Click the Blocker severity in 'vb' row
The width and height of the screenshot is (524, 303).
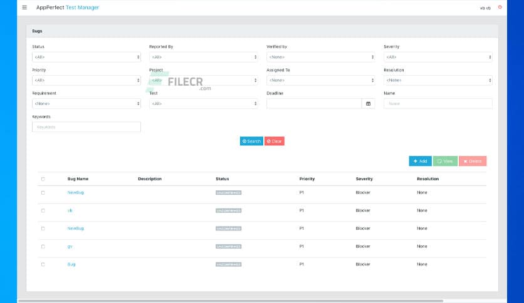pyautogui.click(x=363, y=210)
